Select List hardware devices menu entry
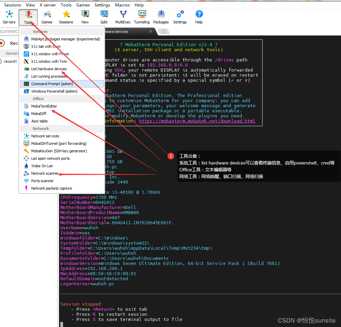Screen dimensions: 341x327 [x=49, y=69]
